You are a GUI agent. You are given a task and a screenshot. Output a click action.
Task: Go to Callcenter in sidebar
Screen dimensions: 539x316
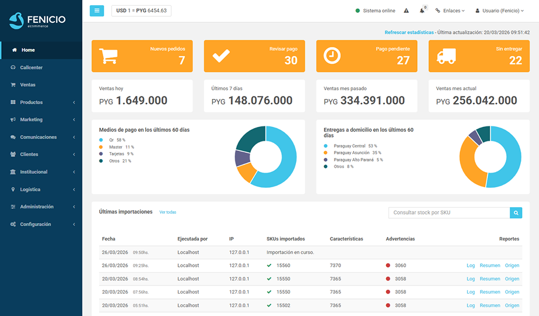click(31, 67)
